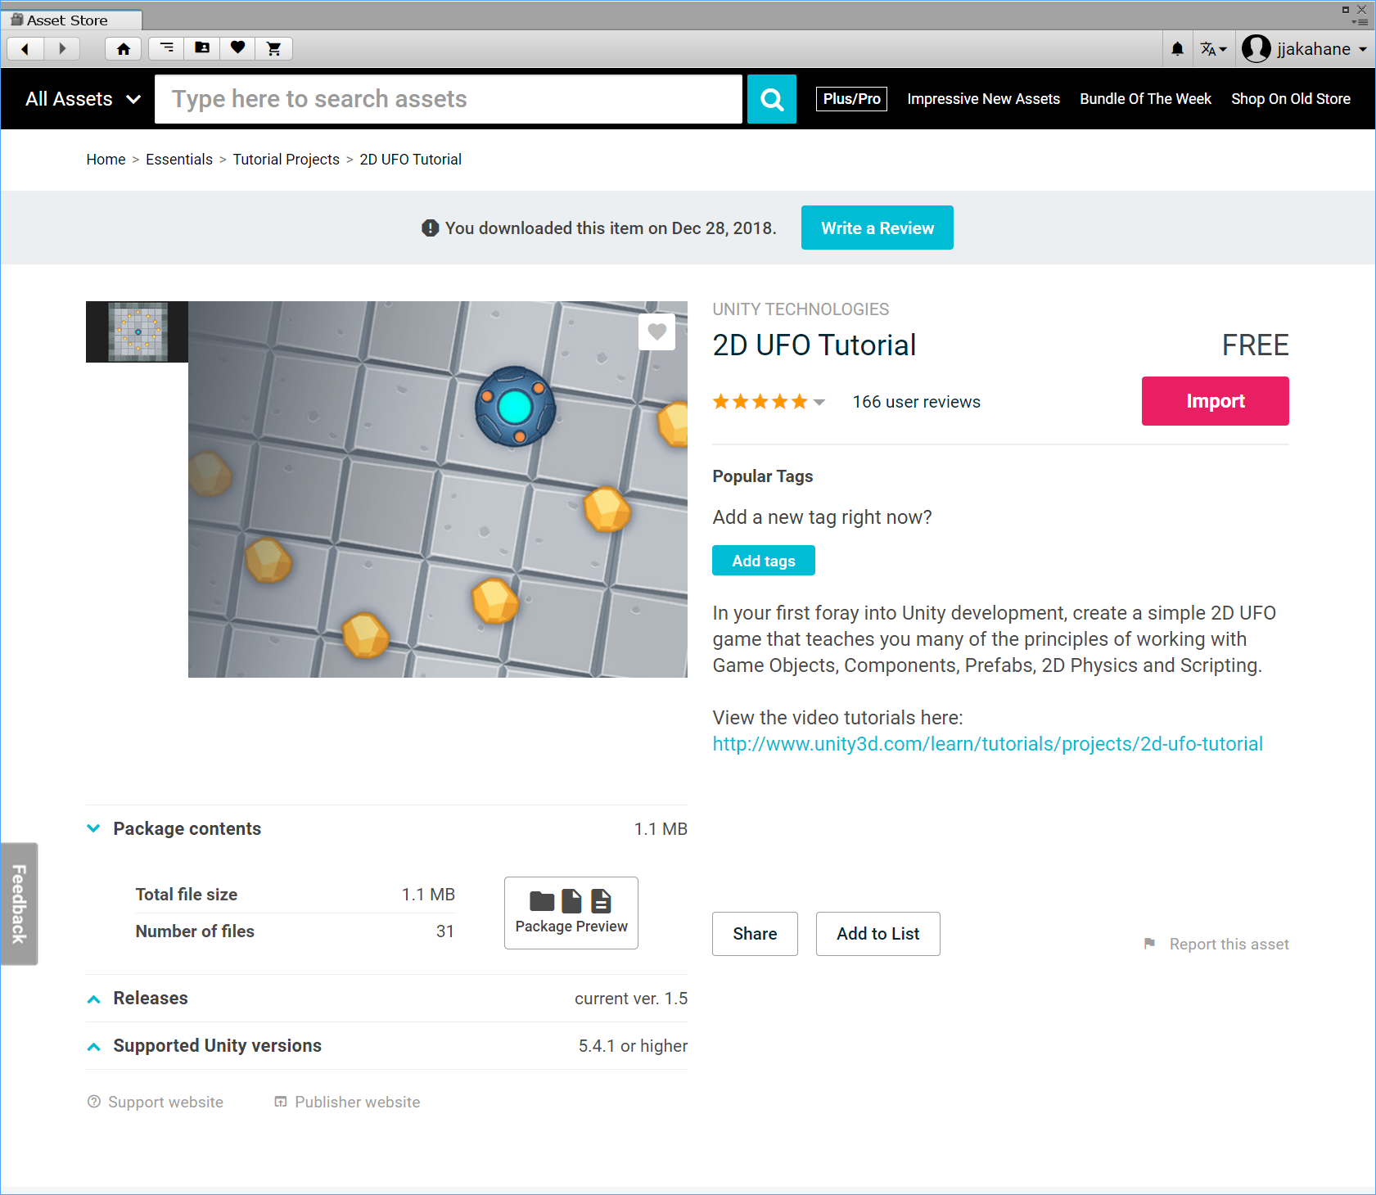Click the Package Preview button
The image size is (1376, 1195).
point(571,913)
